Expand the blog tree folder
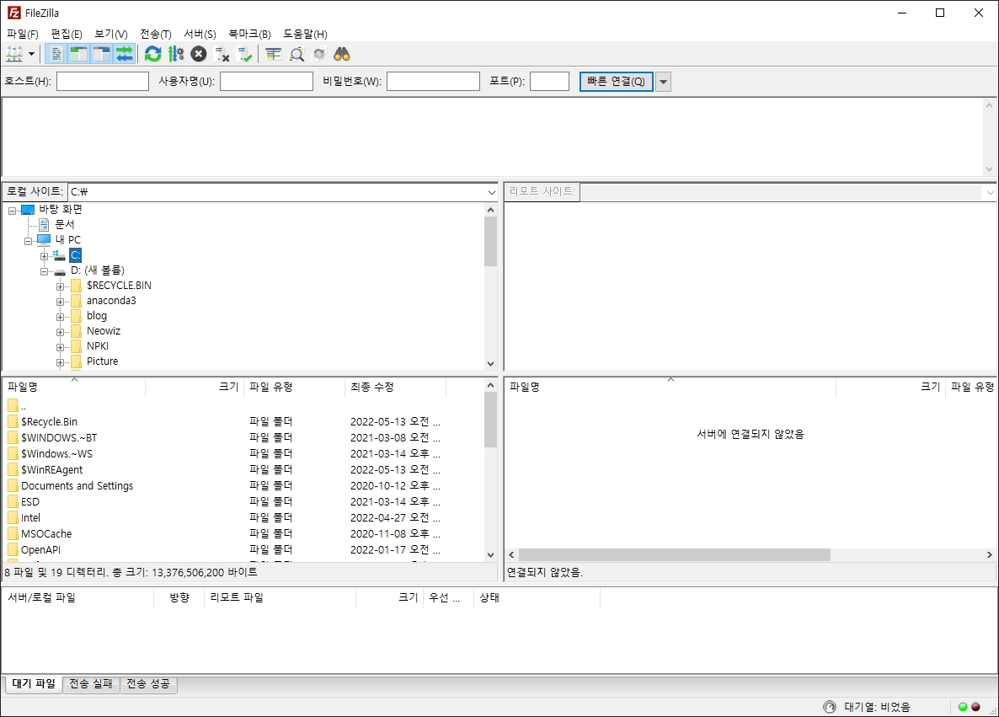Viewport: 999px width, 717px height. pyautogui.click(x=60, y=317)
